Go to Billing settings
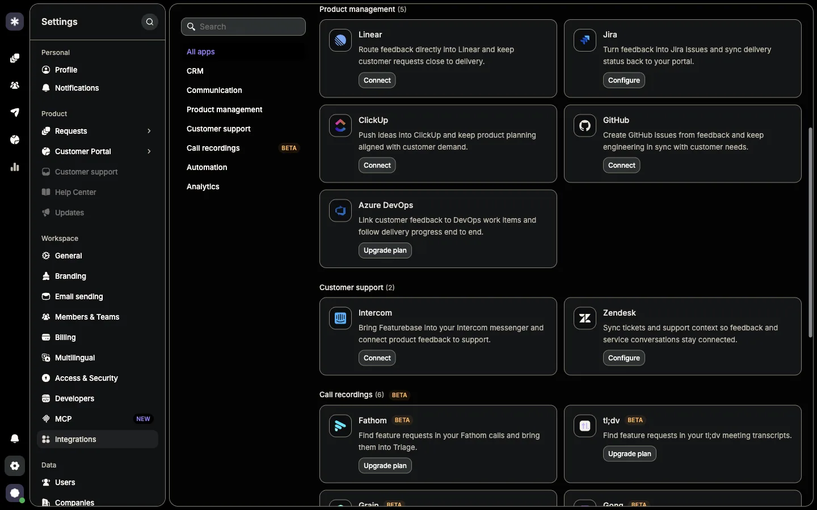 [x=98, y=337]
